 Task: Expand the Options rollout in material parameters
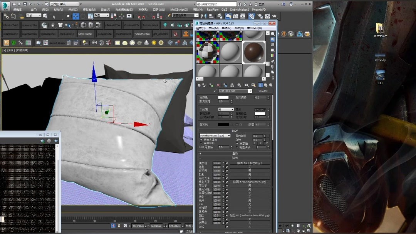235,153
